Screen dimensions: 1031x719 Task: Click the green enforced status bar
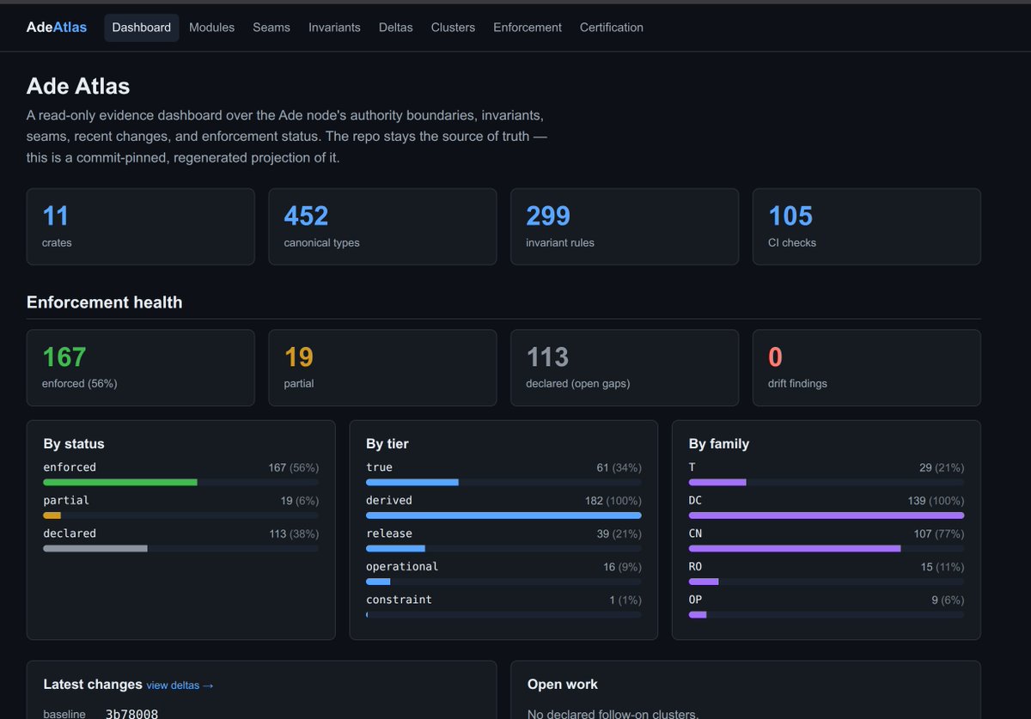(120, 483)
